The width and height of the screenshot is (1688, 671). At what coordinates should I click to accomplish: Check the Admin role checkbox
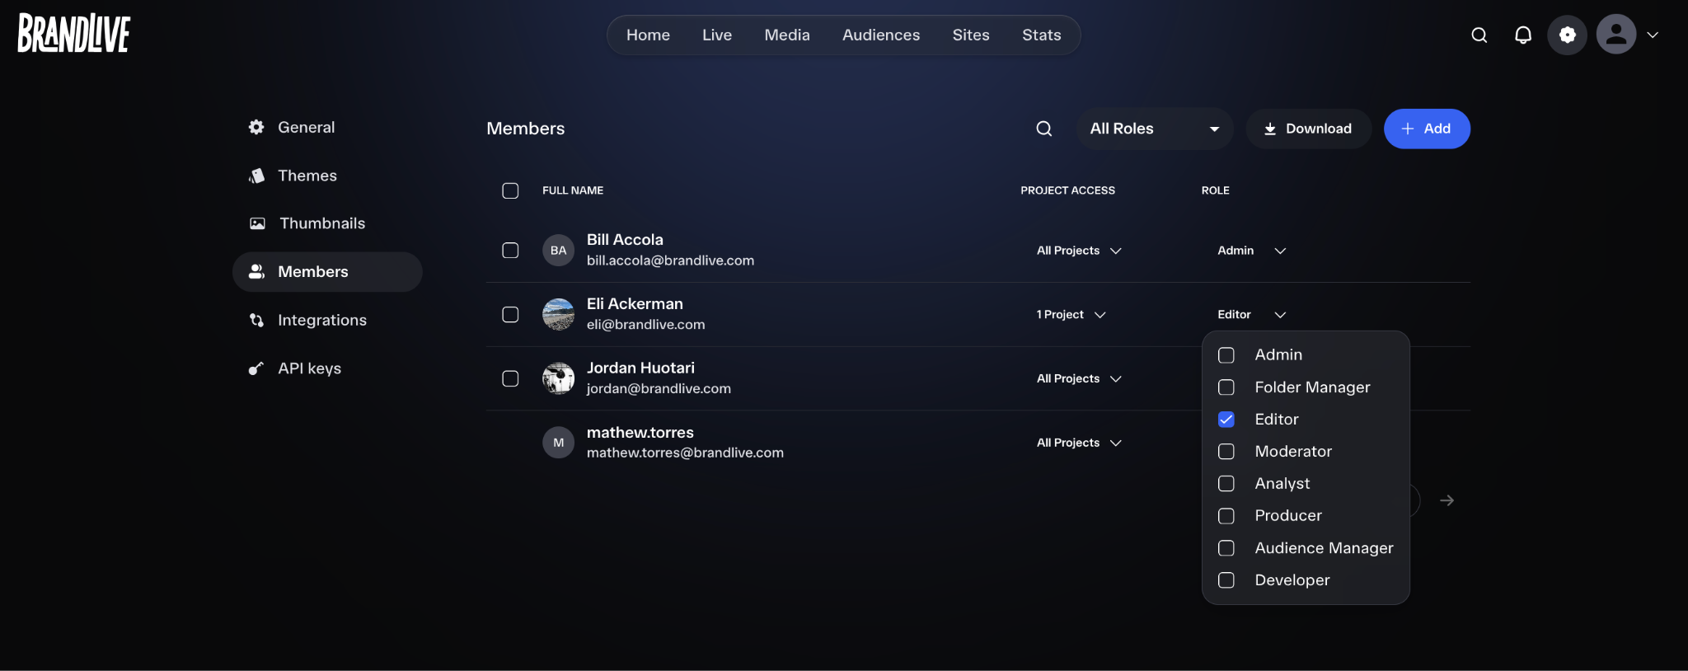[x=1226, y=355]
